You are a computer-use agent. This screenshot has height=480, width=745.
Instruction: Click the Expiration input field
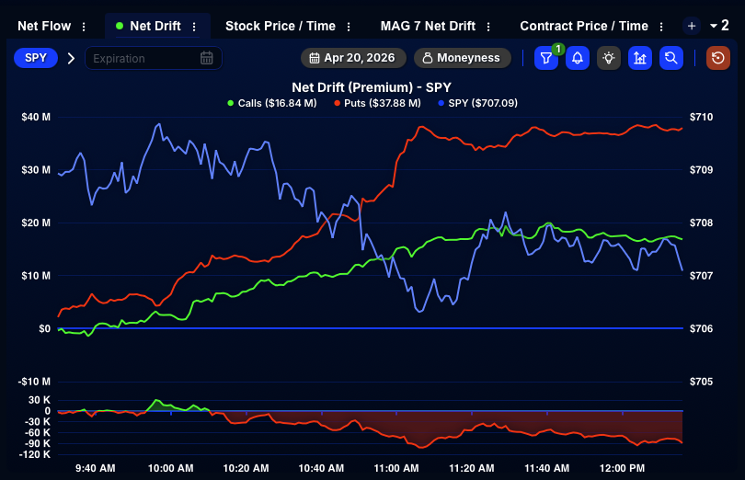(153, 58)
